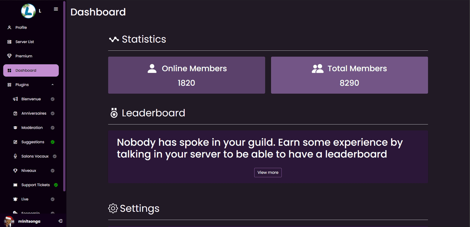
Task: Click the Profile person icon
Action: (x=10, y=27)
